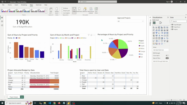Open the Selection pane
Viewport: 187px width, 105px height.
[x=85, y=10]
